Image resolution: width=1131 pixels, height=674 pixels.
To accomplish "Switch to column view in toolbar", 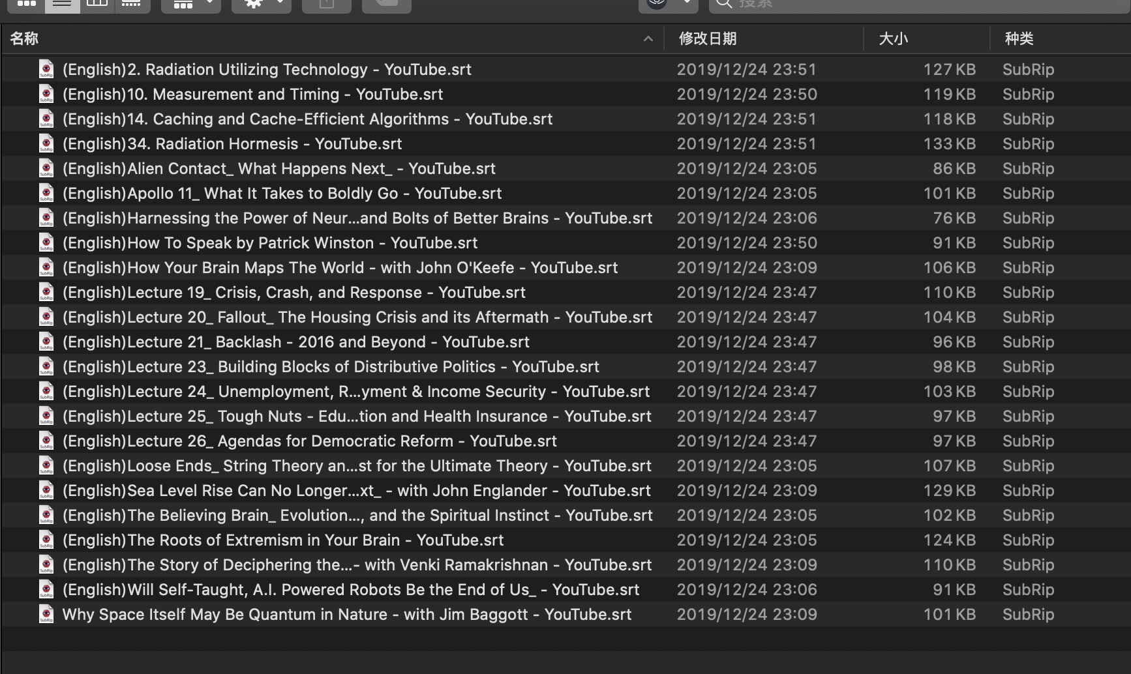I will pos(97,4).
